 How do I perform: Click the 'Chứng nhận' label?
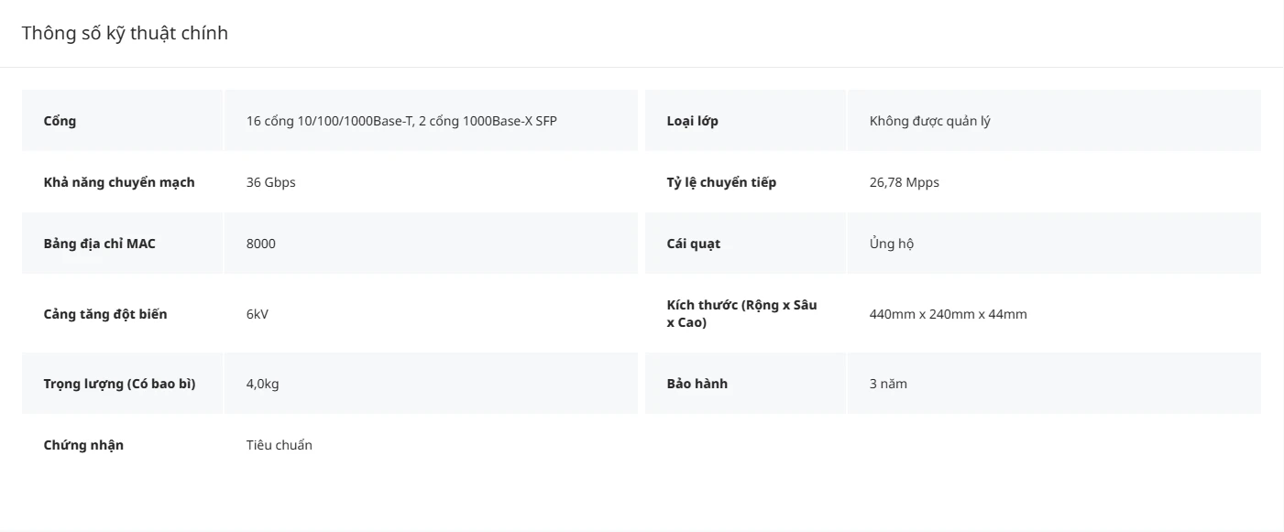pos(83,445)
